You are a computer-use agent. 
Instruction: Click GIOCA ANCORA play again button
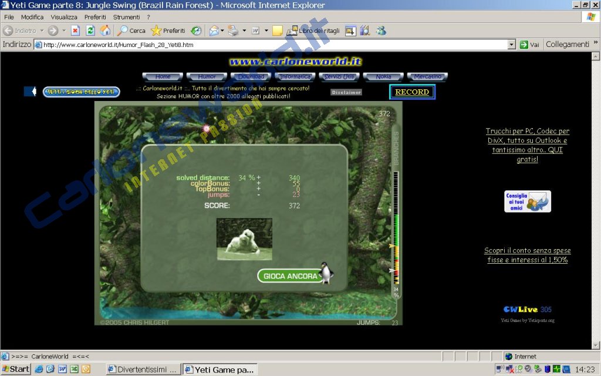pyautogui.click(x=290, y=276)
